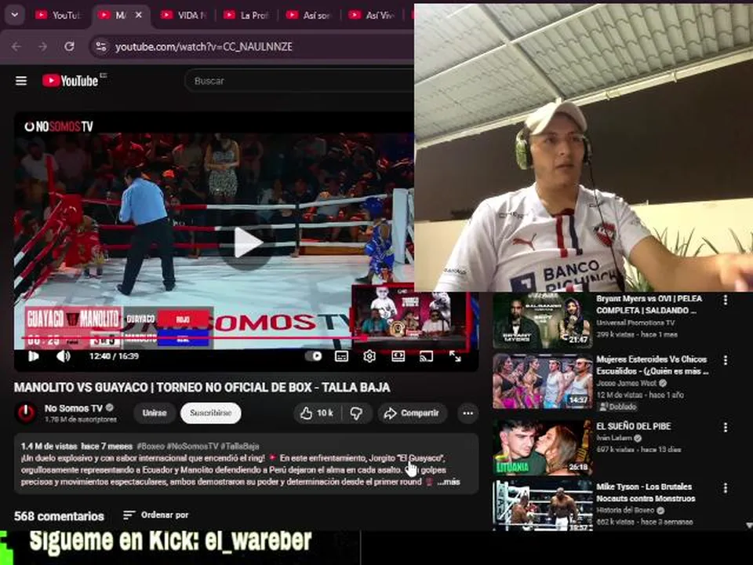Open options menu for Bryant Myers video
Screen dimensions: 753x565
click(726, 301)
